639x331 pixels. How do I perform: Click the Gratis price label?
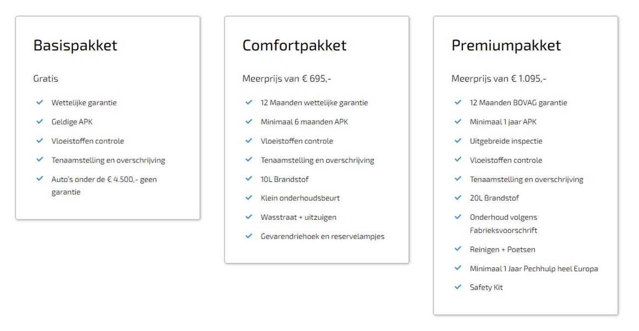point(46,79)
